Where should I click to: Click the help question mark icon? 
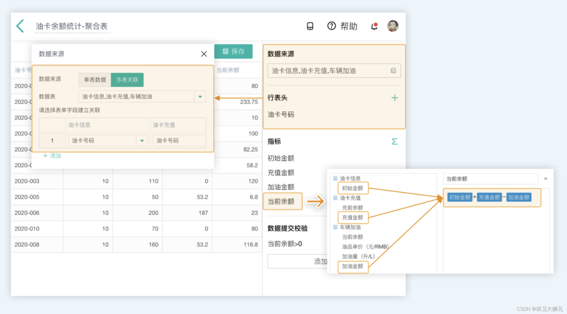pos(331,26)
